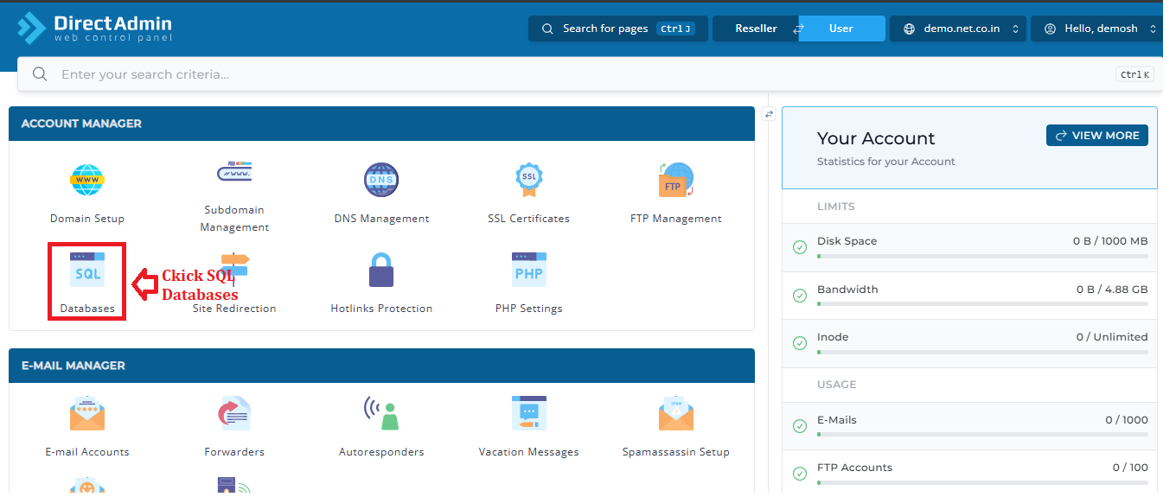Open SSL Certificates icon
1176x497 pixels.
(x=528, y=179)
